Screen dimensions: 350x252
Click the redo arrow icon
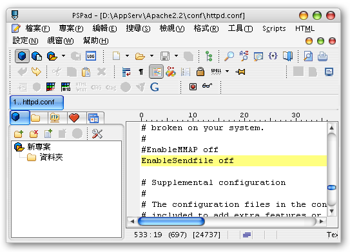[x=36, y=72]
